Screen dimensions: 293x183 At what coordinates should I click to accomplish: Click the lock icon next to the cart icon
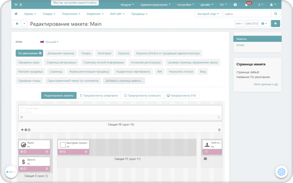(x=21, y=5)
